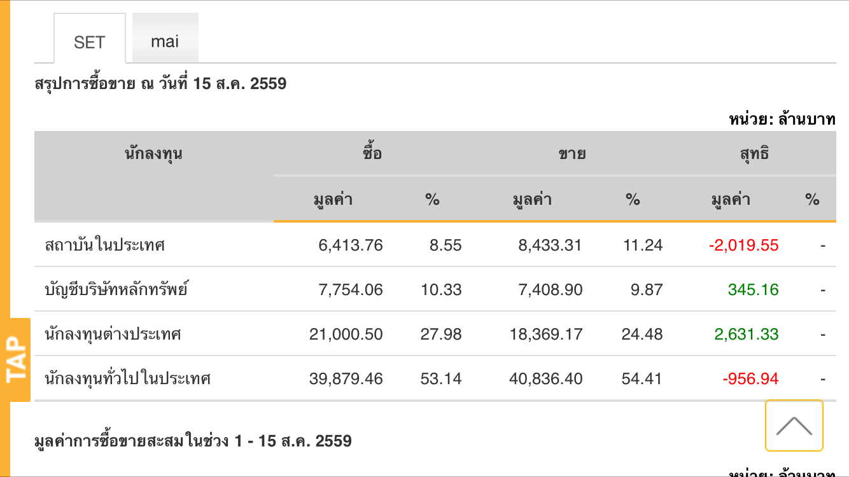Click the green net value 345.16
This screenshot has width=849, height=477.
[x=753, y=289]
